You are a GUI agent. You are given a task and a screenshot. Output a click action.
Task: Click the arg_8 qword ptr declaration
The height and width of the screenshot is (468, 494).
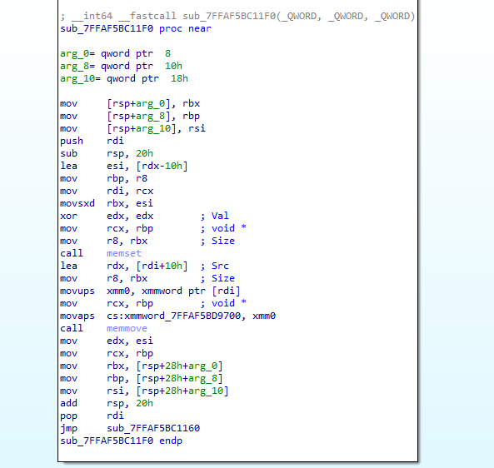pos(122,66)
